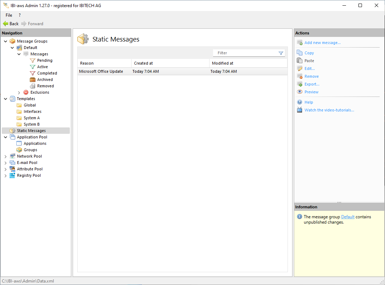385x285 pixels.
Task: Collapse the Message Groups tree node
Action: [x=5, y=41]
